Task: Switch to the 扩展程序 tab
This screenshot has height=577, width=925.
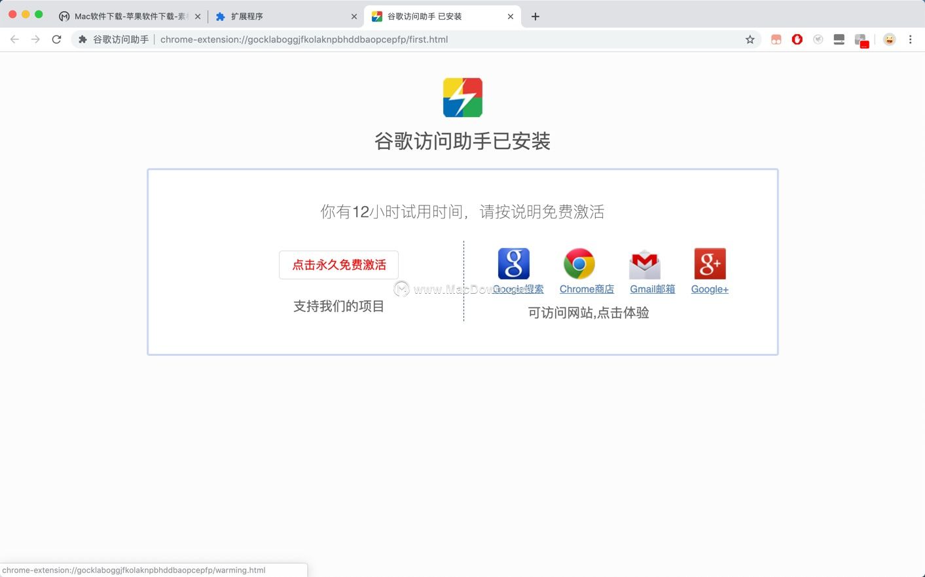Action: coord(286,16)
